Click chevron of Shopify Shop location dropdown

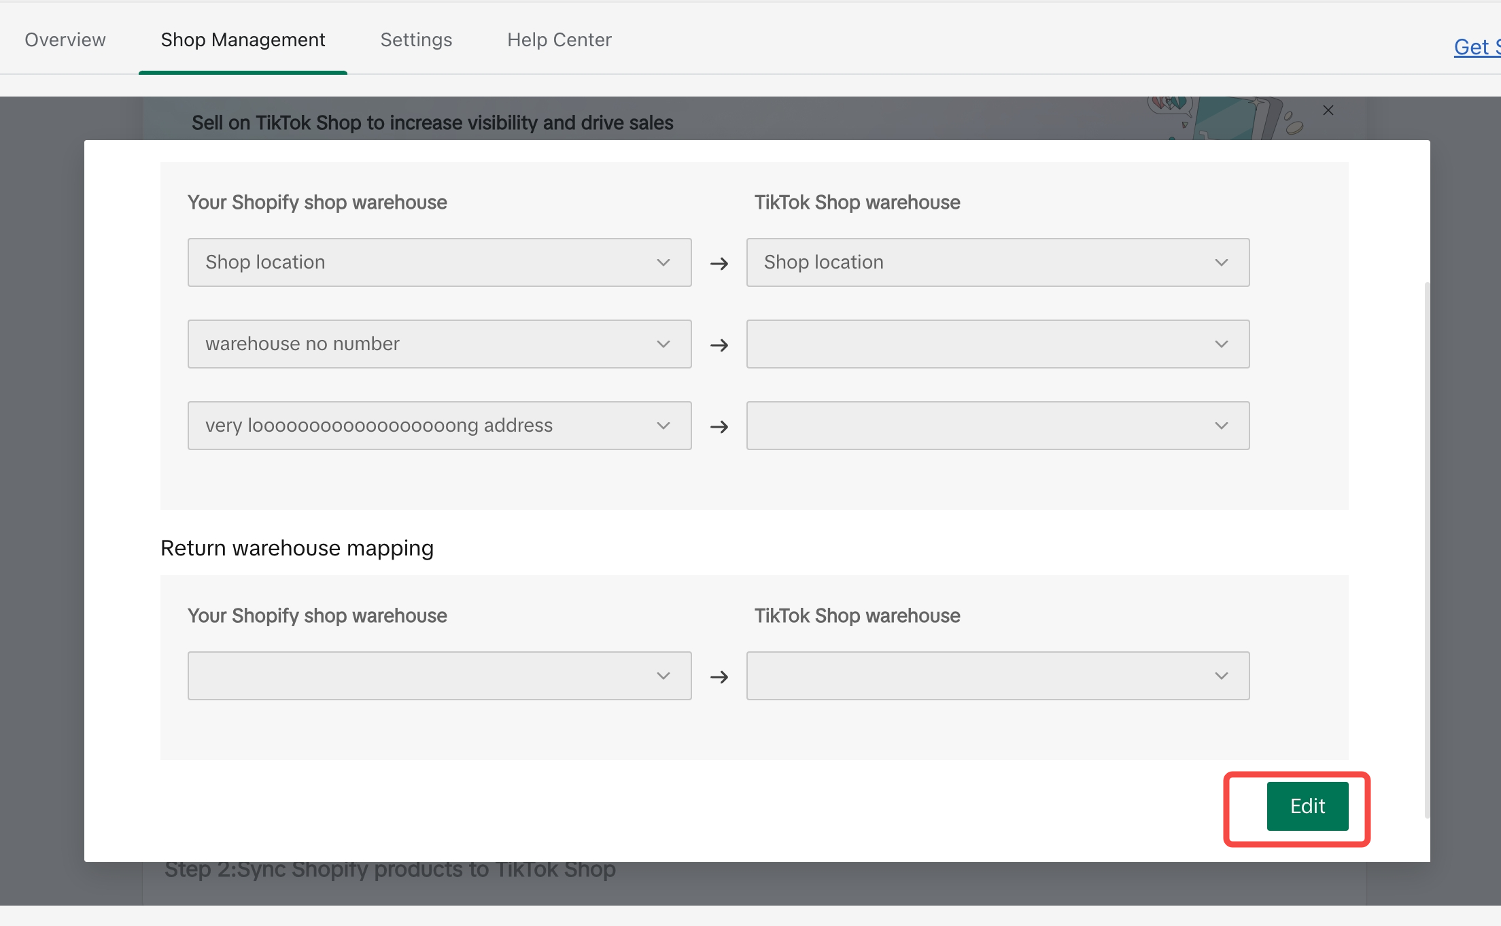(663, 262)
